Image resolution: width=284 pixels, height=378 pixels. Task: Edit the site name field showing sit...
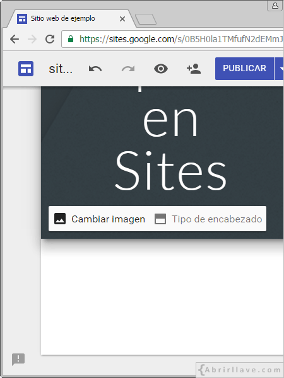(61, 69)
